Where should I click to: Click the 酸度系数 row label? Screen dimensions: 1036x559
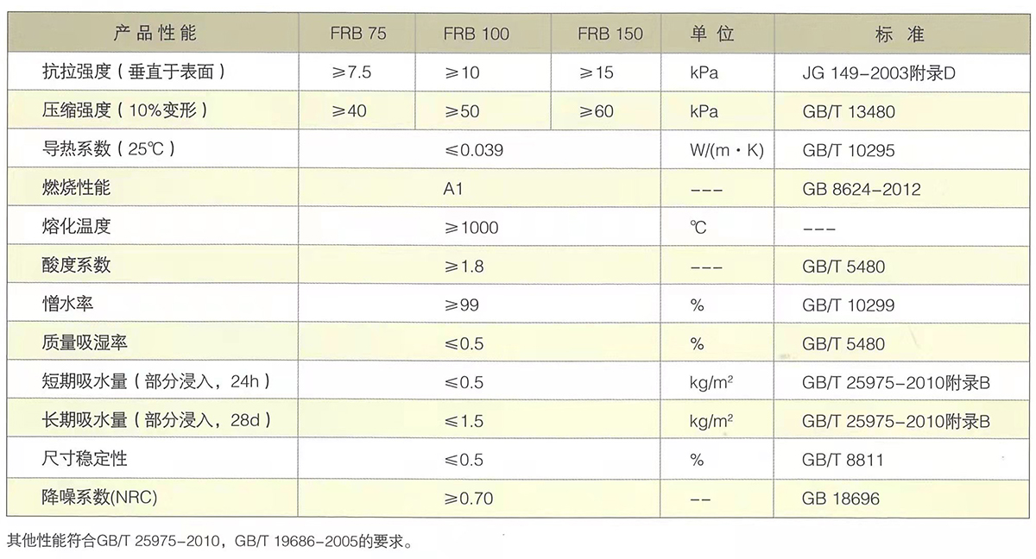click(x=77, y=267)
